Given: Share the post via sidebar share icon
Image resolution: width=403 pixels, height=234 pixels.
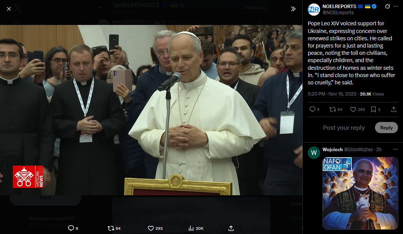Looking at the screenshot, I should click(x=393, y=109).
